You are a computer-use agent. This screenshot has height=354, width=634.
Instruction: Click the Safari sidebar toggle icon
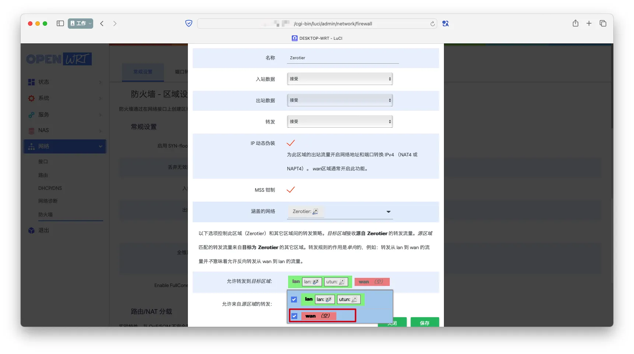click(x=60, y=24)
